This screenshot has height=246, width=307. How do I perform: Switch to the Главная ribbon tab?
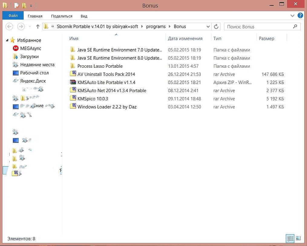pos(35,16)
